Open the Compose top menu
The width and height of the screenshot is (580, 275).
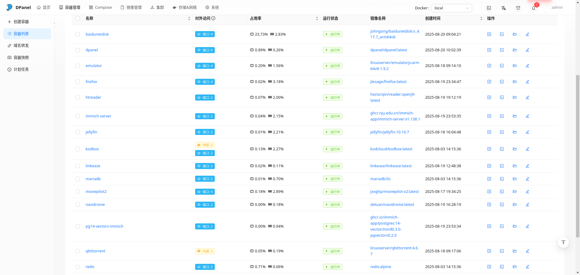point(100,8)
